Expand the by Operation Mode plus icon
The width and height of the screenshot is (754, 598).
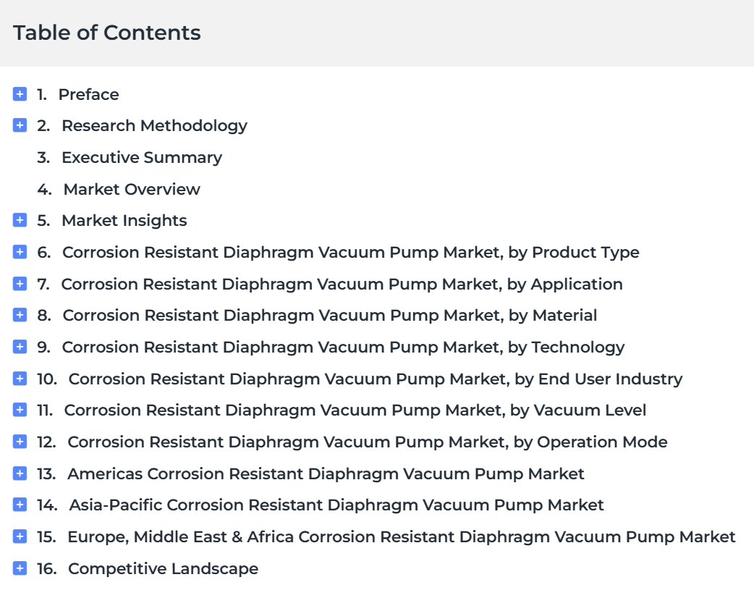[x=20, y=441]
